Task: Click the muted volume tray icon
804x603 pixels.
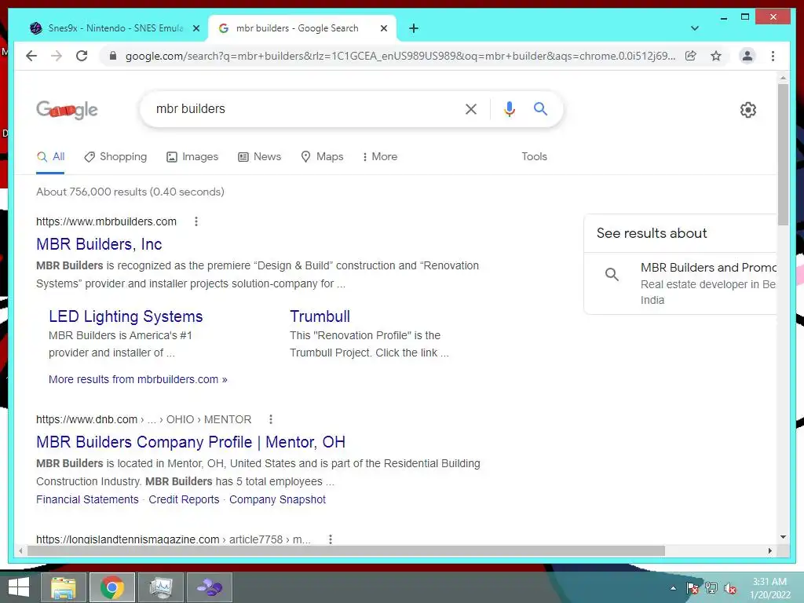Action: click(x=729, y=588)
